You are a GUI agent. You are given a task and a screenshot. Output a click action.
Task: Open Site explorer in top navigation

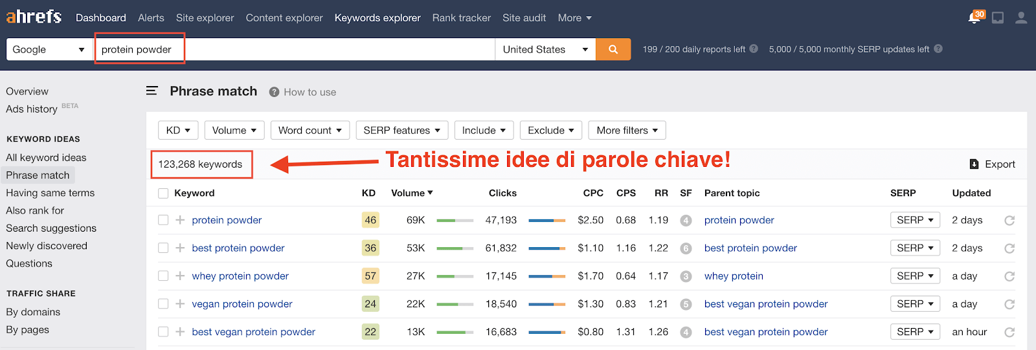coord(205,18)
